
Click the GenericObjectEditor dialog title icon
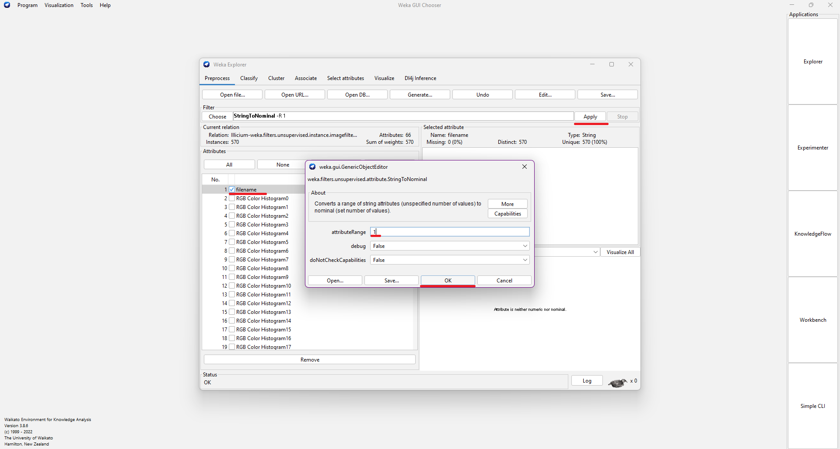[312, 167]
